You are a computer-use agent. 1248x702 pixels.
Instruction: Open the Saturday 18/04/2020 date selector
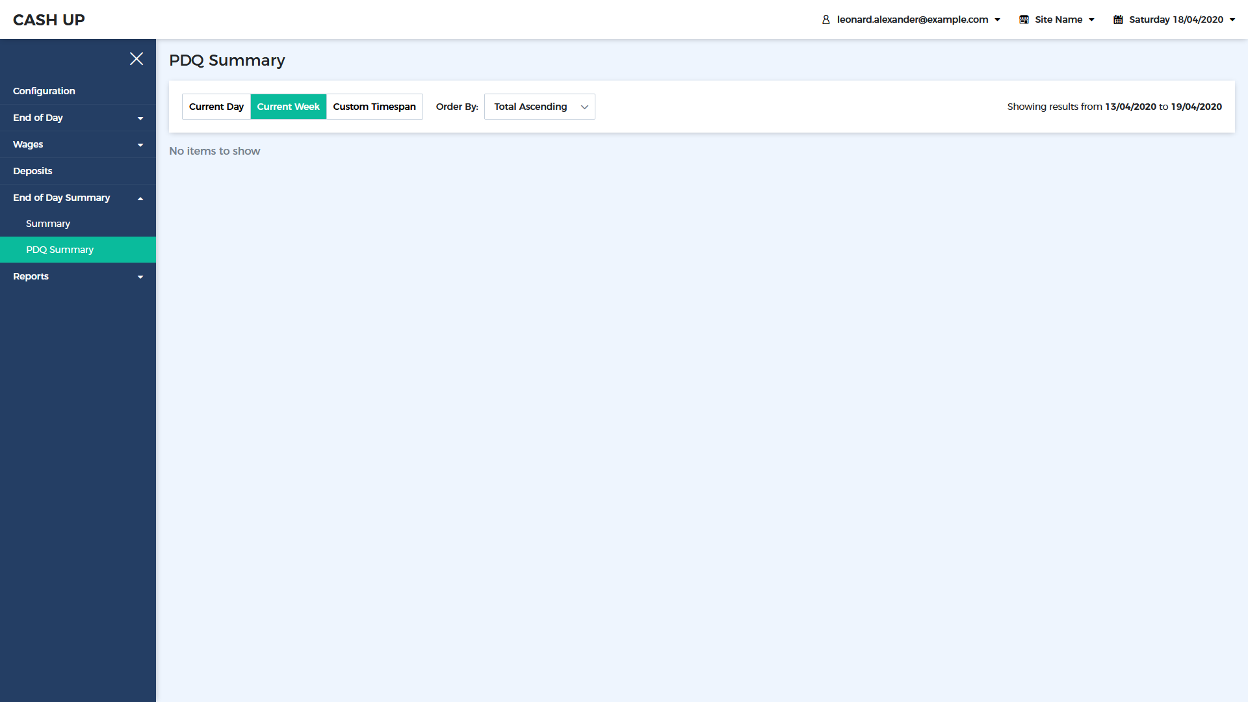coord(1176,19)
